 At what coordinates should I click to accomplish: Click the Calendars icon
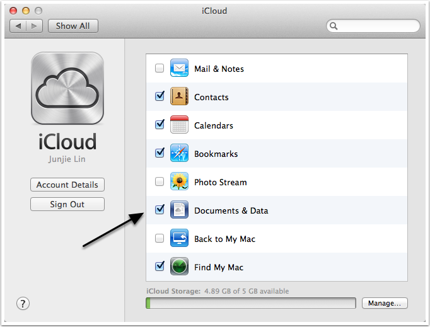[179, 125]
